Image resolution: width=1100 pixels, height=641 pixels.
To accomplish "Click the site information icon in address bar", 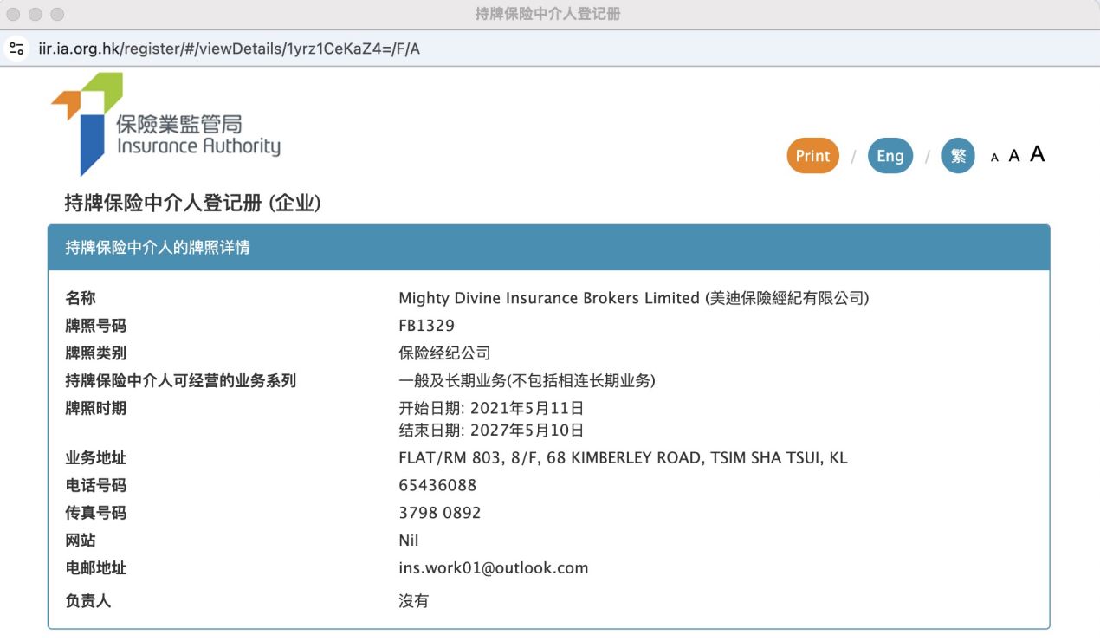I will 16,49.
